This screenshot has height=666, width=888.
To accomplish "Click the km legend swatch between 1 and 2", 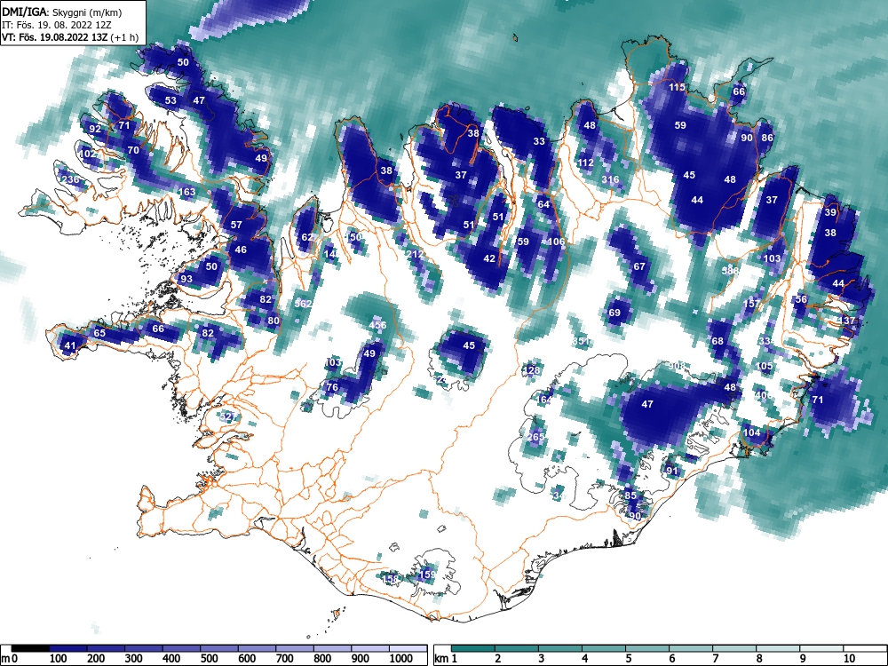I will coord(473,648).
